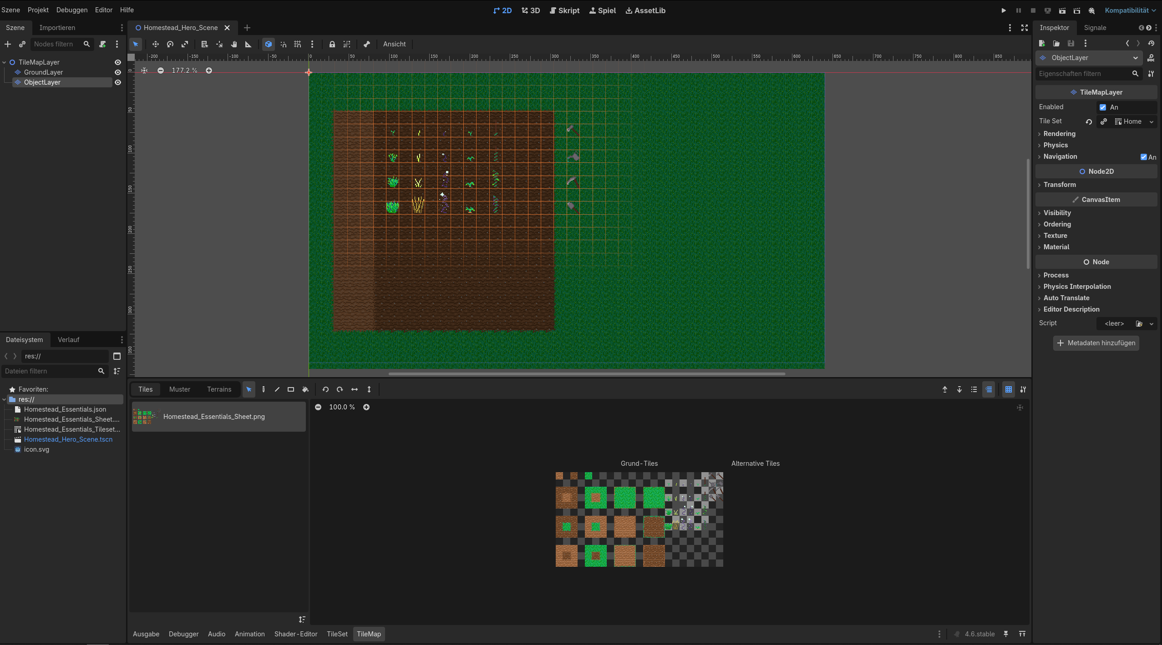Flip tile horizontally in TileMap toolbar
The image size is (1162, 645).
pyautogui.click(x=355, y=389)
